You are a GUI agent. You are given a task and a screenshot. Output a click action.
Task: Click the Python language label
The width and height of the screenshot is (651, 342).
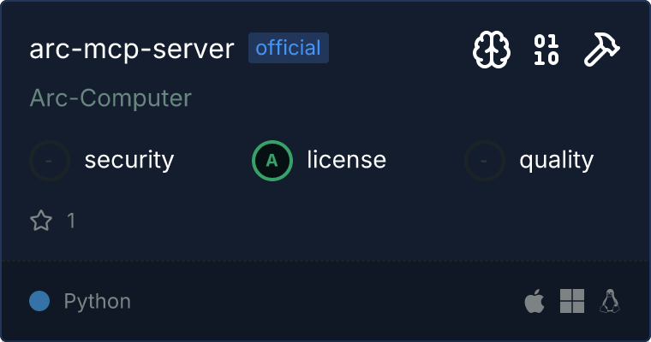coord(97,301)
